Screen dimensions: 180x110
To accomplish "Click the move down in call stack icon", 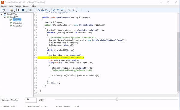I will (x=73, y=10).
